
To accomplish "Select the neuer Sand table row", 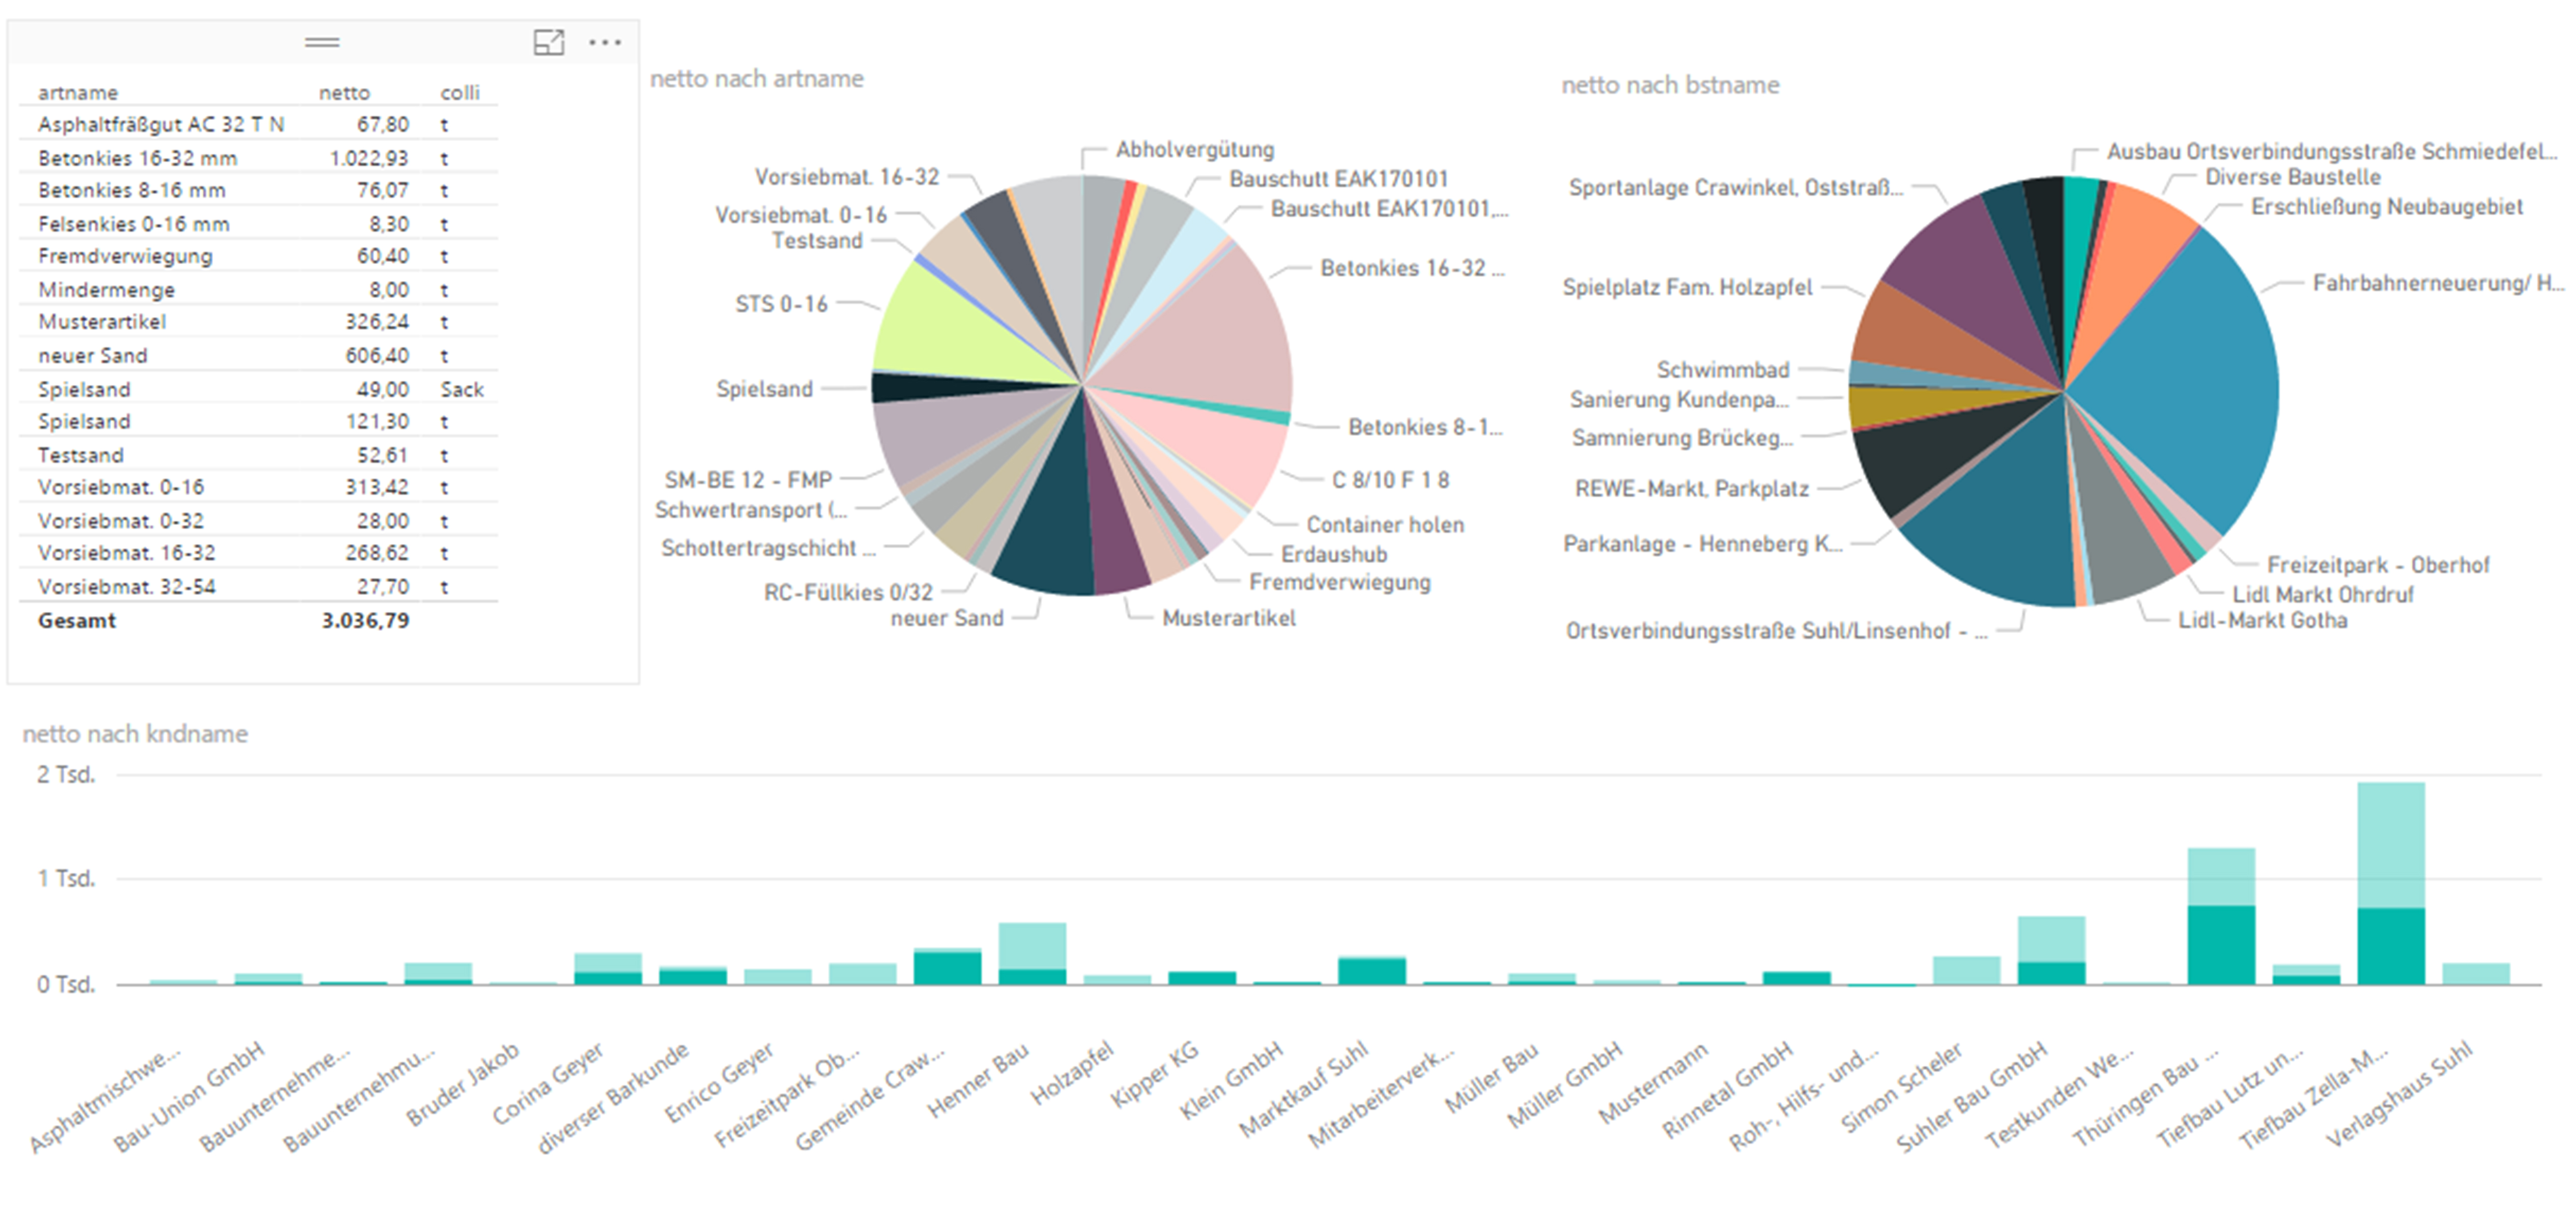I will click(x=93, y=356).
